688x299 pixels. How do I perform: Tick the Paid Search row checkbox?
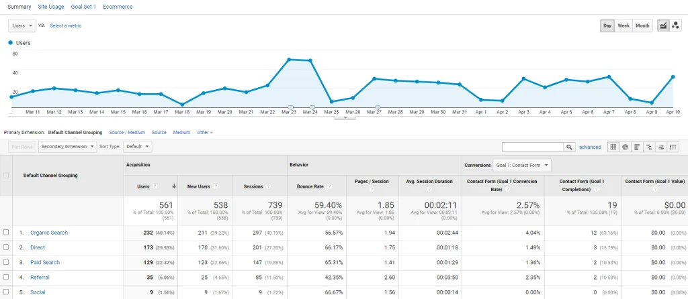click(6, 262)
